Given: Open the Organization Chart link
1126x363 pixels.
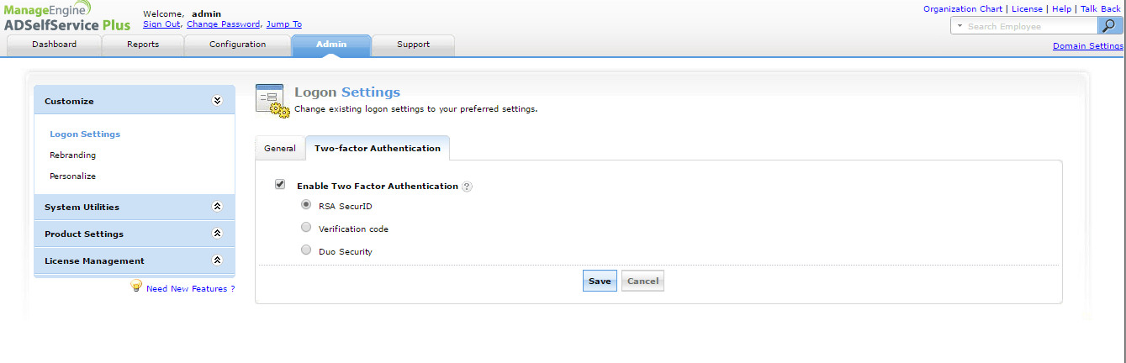Looking at the screenshot, I should pyautogui.click(x=963, y=8).
